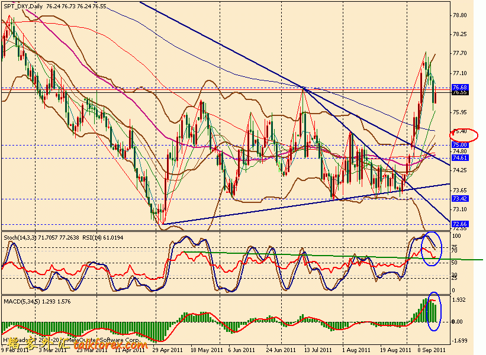486x355 pixels.
Task: Click the 3 Mar 2011 date label
Action: point(53,350)
